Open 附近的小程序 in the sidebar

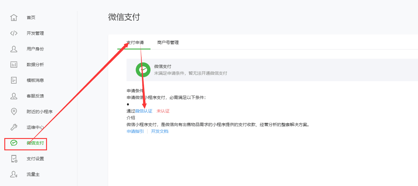pos(40,112)
